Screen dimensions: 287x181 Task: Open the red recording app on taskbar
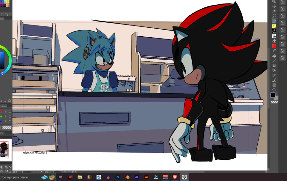coord(70,177)
